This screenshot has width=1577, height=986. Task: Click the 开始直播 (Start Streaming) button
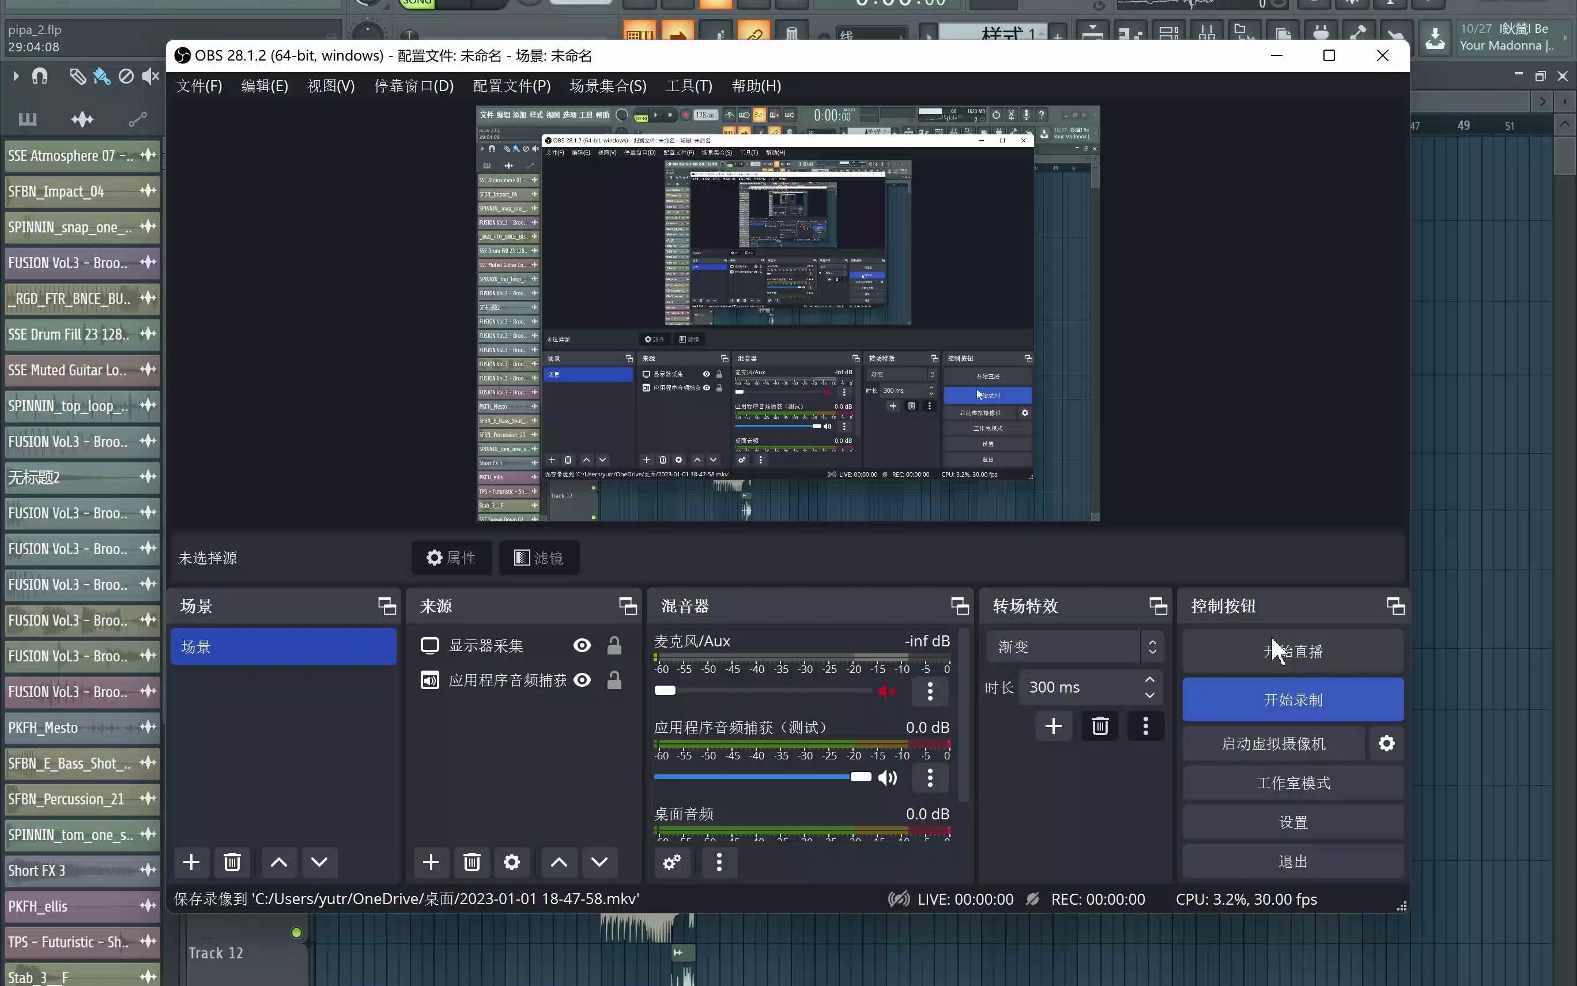coord(1293,652)
